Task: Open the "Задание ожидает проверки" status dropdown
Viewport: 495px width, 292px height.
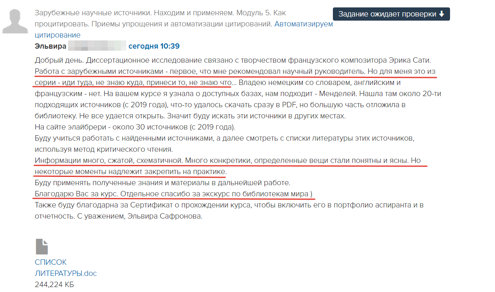Action: coord(391,14)
